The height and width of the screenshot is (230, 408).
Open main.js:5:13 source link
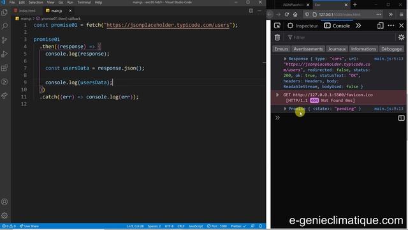coord(389,59)
